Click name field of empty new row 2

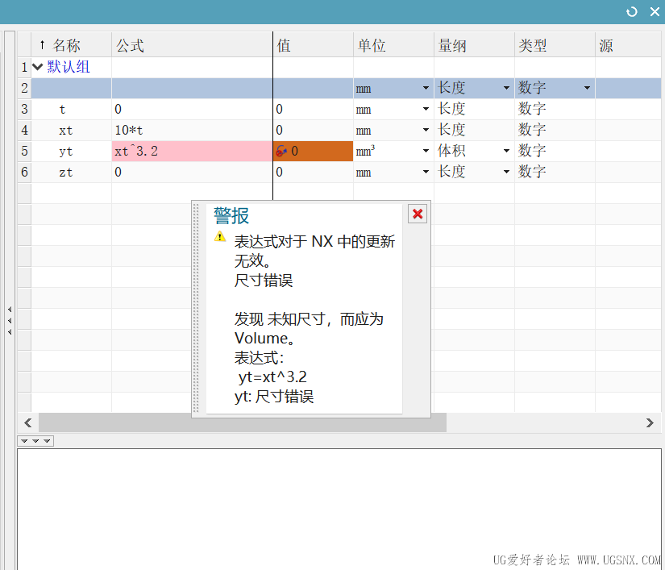71,88
